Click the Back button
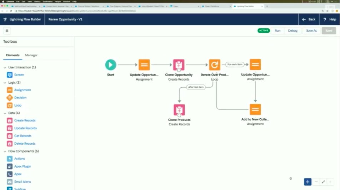The height and width of the screenshot is (190, 340). tap(309, 20)
